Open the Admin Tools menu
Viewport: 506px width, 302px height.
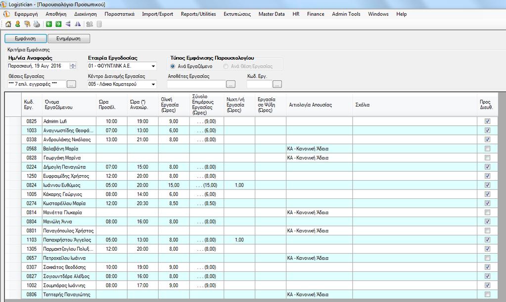coord(346,14)
